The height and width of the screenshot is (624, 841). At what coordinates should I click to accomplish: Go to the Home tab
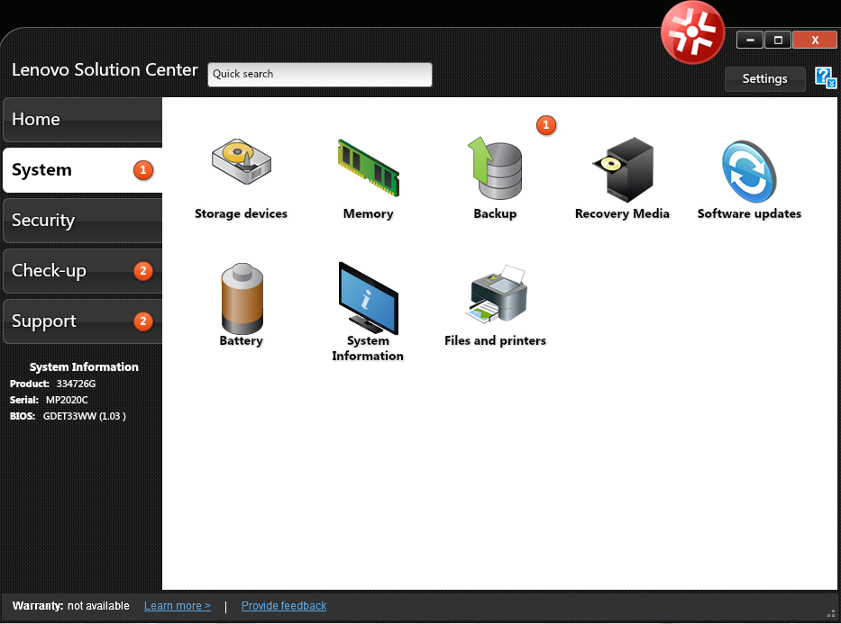83,120
